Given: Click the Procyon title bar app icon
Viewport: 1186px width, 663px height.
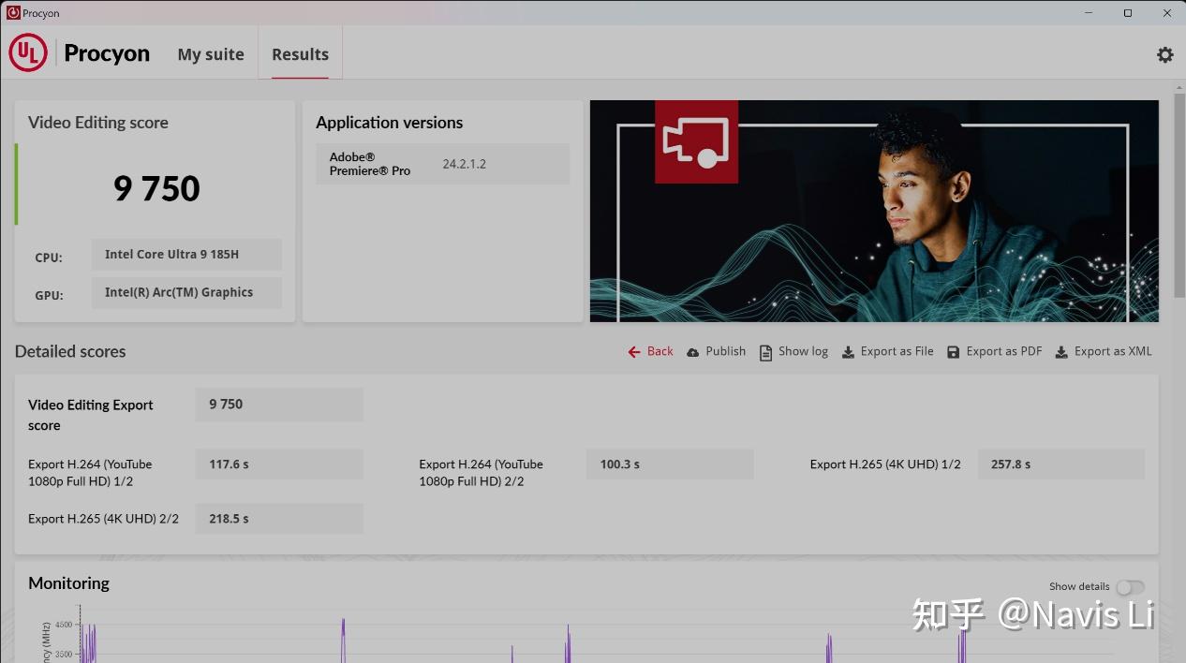Looking at the screenshot, I should click(x=13, y=12).
